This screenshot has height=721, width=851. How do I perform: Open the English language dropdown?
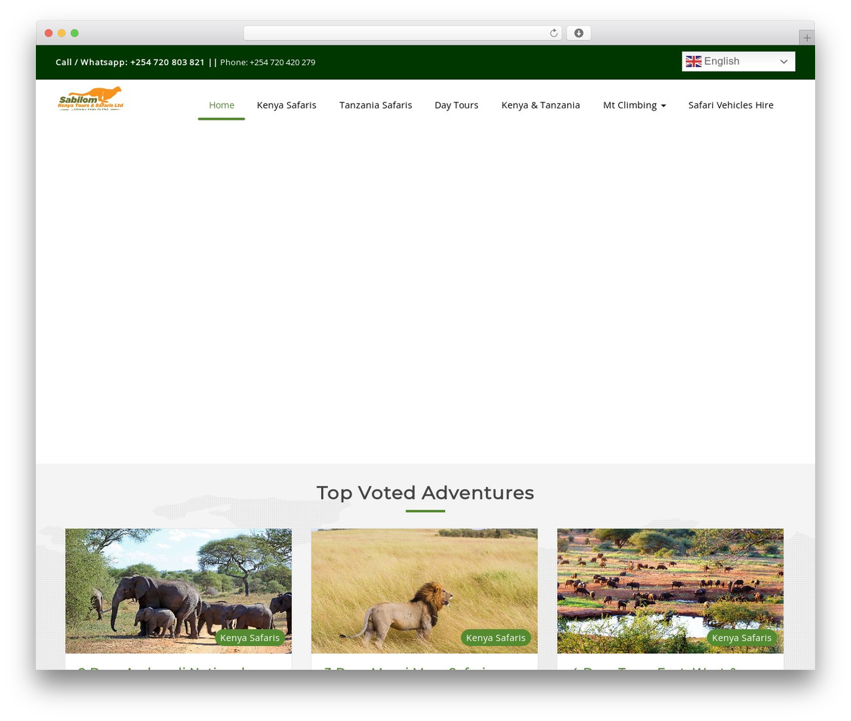click(738, 61)
